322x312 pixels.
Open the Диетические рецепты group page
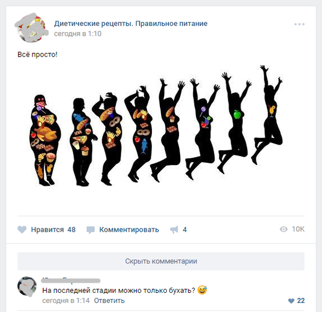[130, 23]
